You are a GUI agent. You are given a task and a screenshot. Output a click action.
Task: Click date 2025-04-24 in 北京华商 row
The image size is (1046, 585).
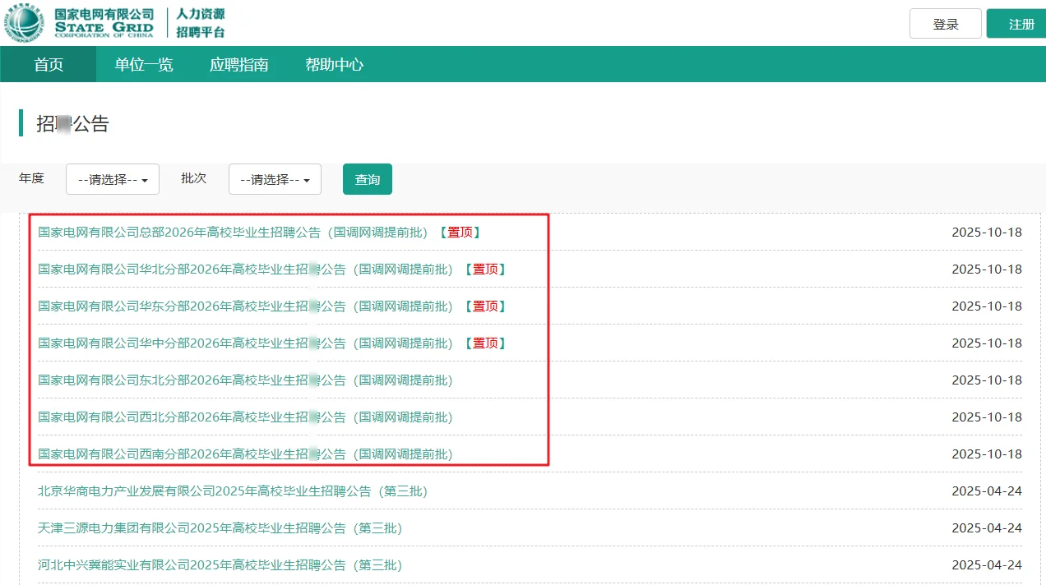click(x=987, y=491)
